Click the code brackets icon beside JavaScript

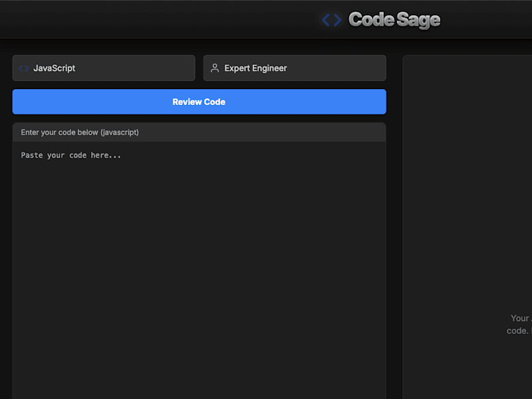point(23,68)
